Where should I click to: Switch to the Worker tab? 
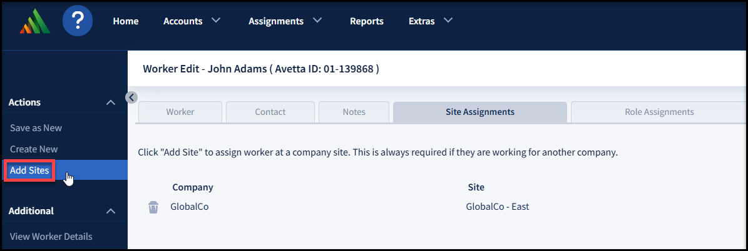pyautogui.click(x=180, y=112)
